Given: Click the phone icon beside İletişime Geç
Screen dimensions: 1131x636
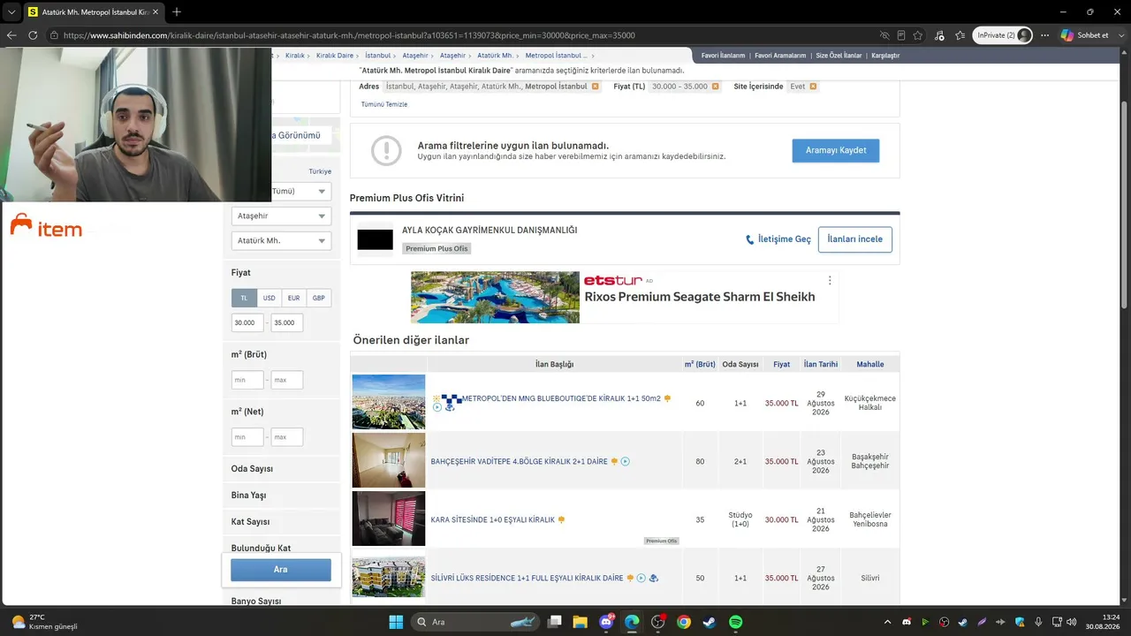Looking at the screenshot, I should point(750,239).
